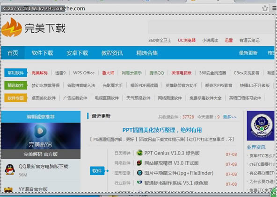
Task: Click 日历闹钟 category label
Action: (123, 153)
